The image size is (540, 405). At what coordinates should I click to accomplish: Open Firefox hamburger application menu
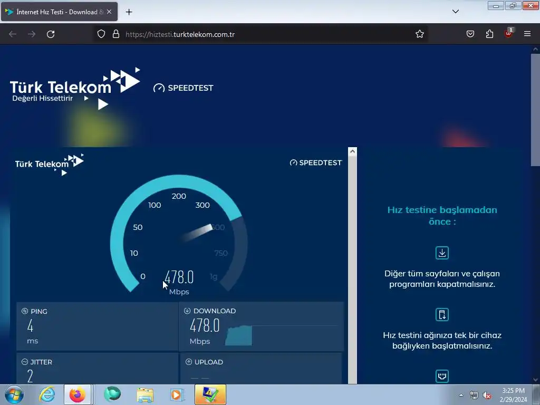click(527, 34)
